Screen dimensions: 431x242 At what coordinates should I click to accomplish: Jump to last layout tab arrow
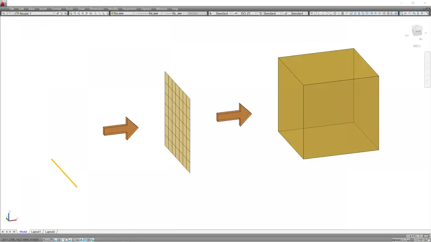pyautogui.click(x=14, y=232)
